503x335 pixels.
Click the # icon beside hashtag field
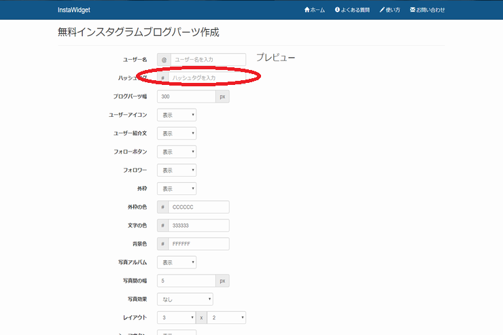pos(162,78)
